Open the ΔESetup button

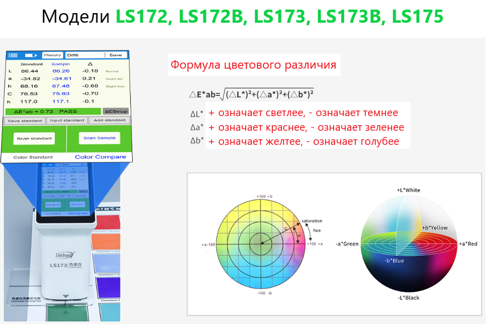[x=116, y=112]
